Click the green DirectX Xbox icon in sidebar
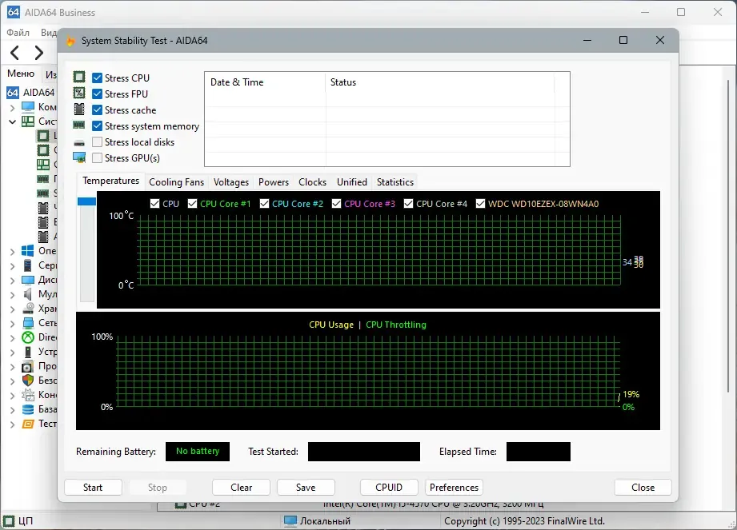The width and height of the screenshot is (737, 530). [x=28, y=337]
